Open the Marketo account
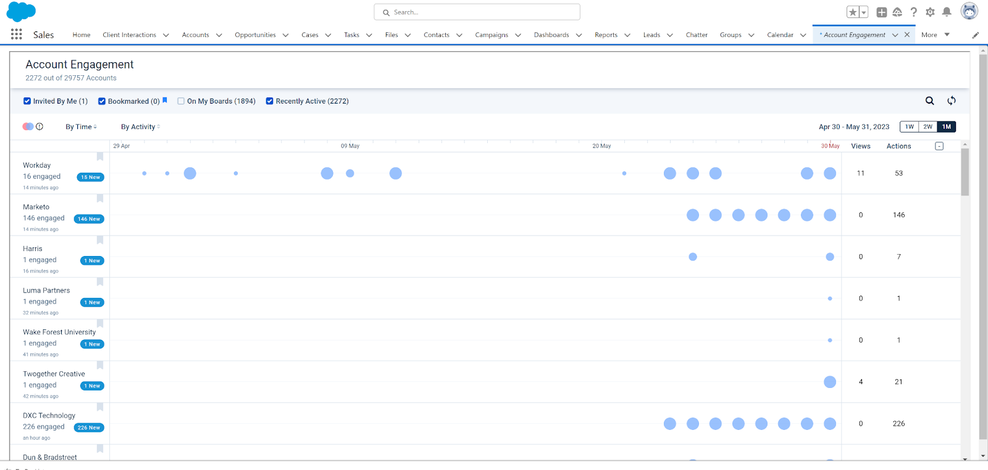The height and width of the screenshot is (470, 988). [x=36, y=207]
